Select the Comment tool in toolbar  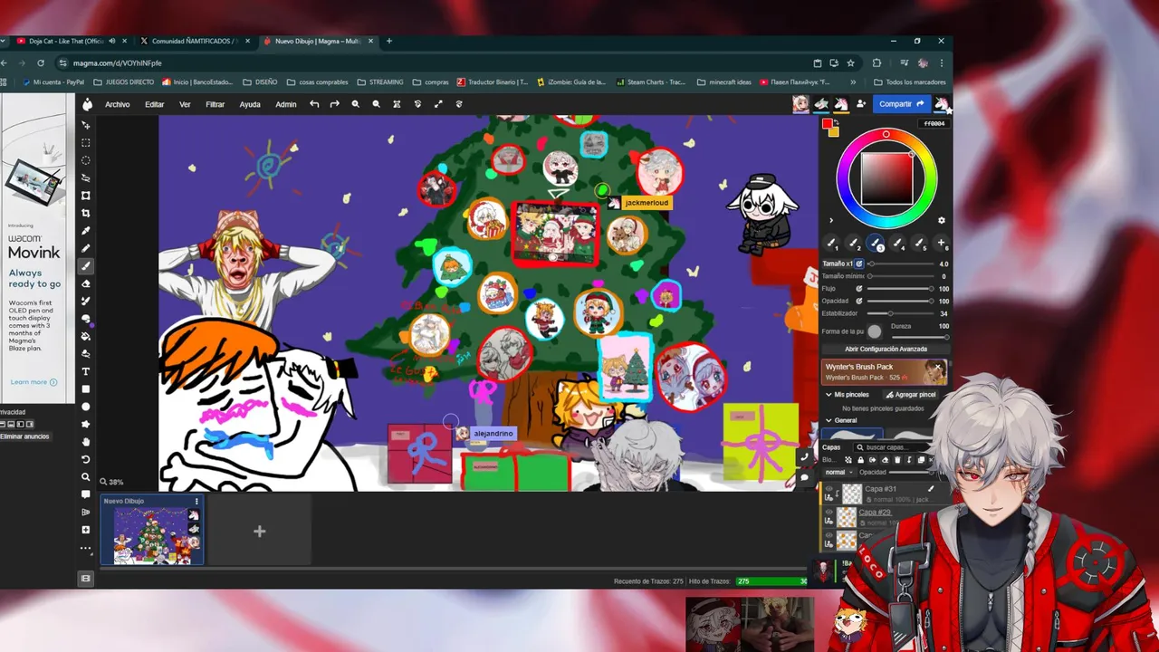[x=86, y=494]
